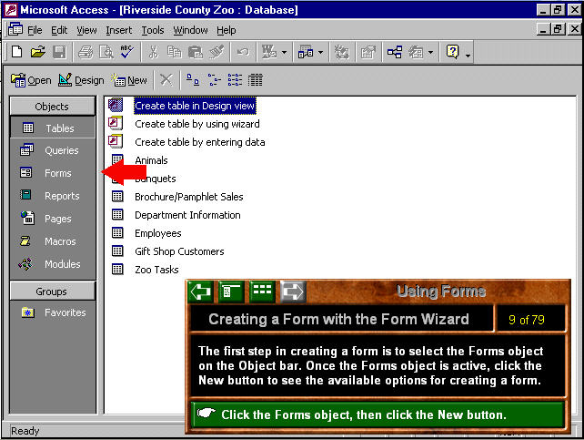Open the Tools menu
The image size is (584, 440).
(x=153, y=30)
